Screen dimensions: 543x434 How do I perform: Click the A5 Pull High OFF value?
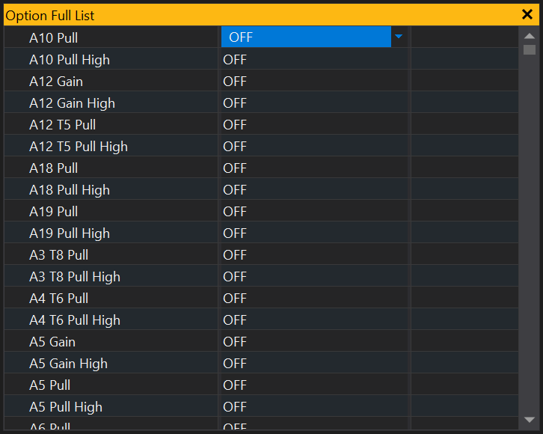pos(235,407)
